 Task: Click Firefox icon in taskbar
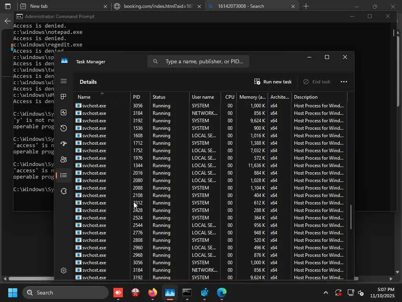click(152, 293)
